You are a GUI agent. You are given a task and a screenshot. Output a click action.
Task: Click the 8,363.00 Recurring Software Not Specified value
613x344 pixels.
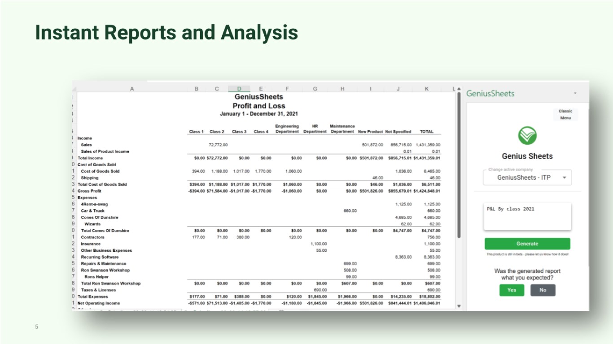(403, 257)
